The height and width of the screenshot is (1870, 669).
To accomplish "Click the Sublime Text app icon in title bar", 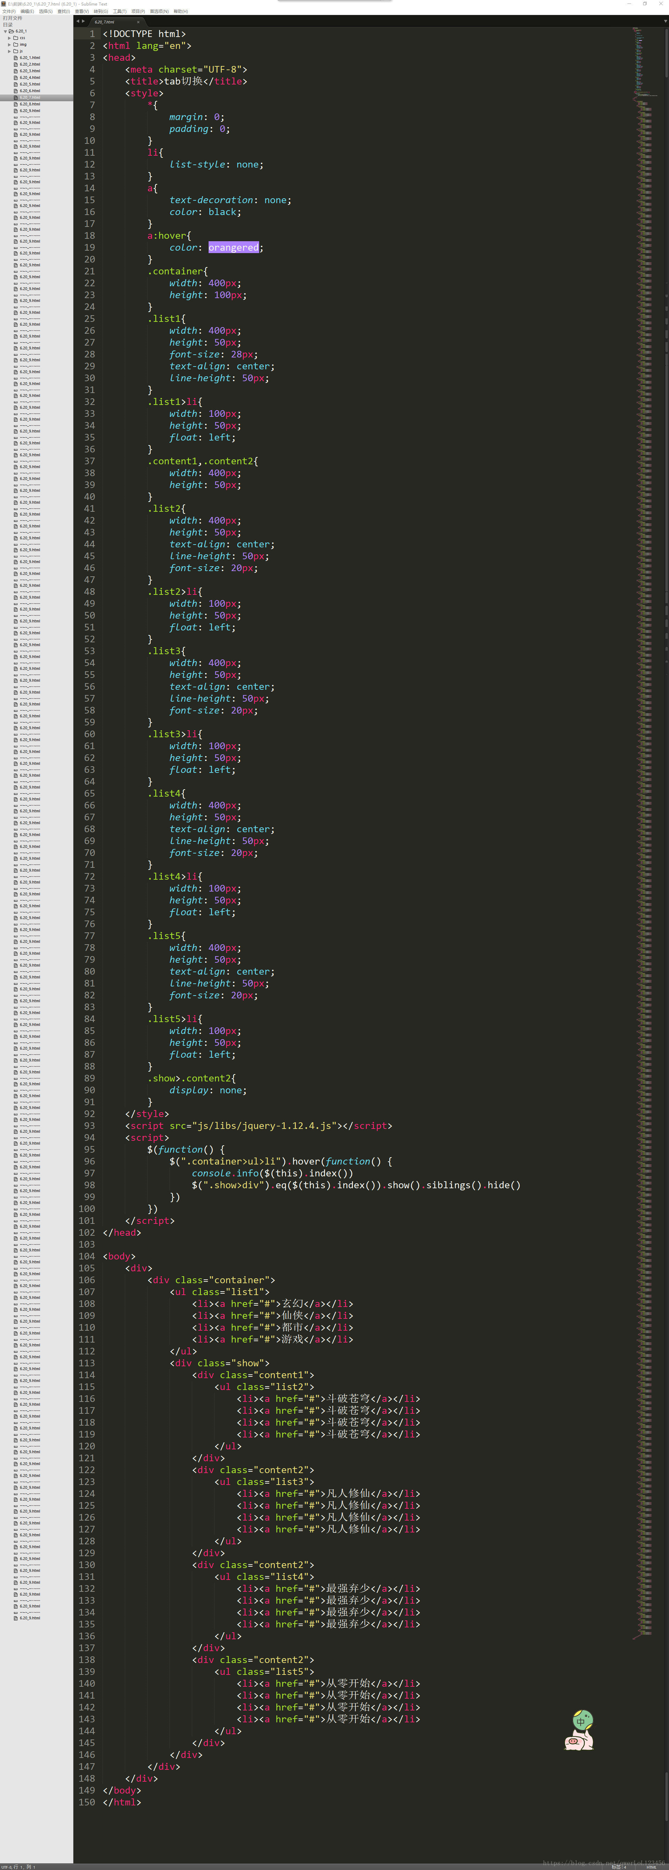I will tap(3, 3).
